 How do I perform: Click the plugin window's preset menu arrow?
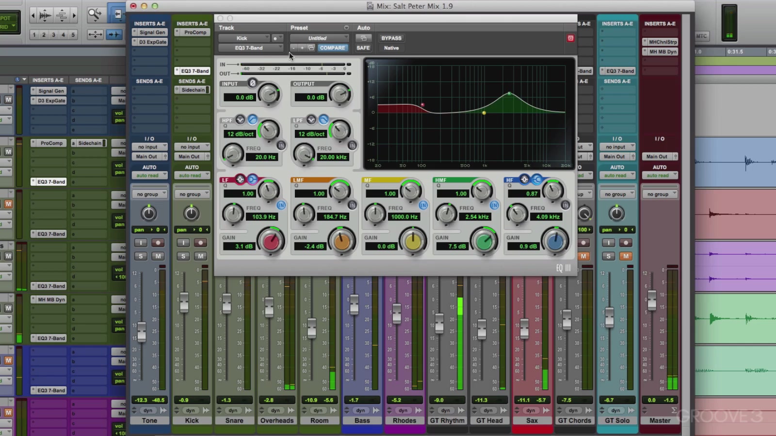click(x=346, y=28)
